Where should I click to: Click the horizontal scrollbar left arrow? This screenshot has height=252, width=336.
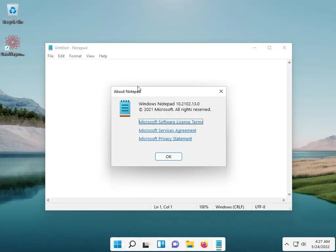[x=48, y=200]
